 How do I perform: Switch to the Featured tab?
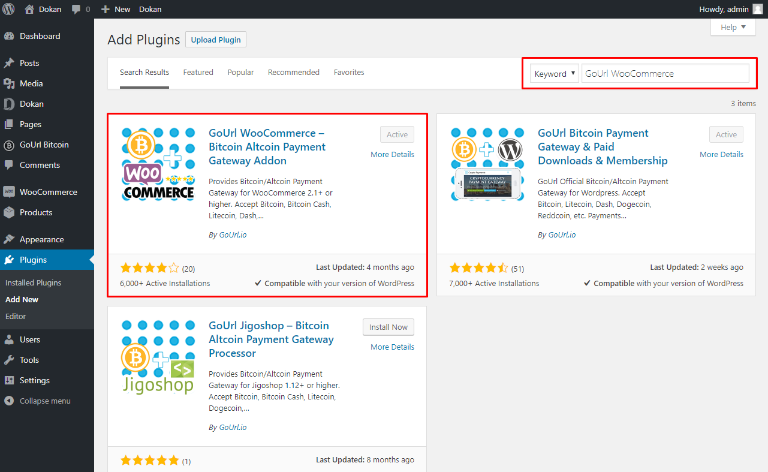tap(198, 73)
